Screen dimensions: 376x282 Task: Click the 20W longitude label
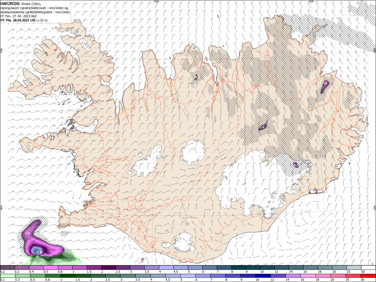pyautogui.click(x=156, y=1)
